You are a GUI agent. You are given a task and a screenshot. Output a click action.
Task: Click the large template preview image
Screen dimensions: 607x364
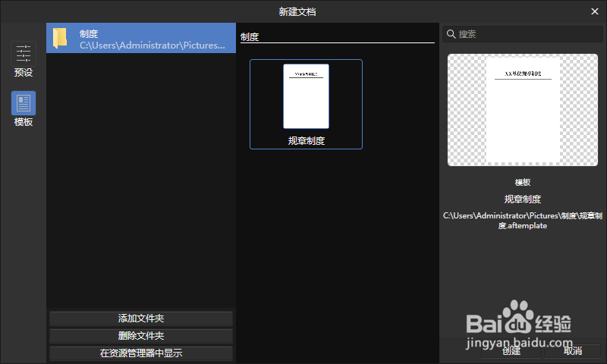tap(523, 110)
